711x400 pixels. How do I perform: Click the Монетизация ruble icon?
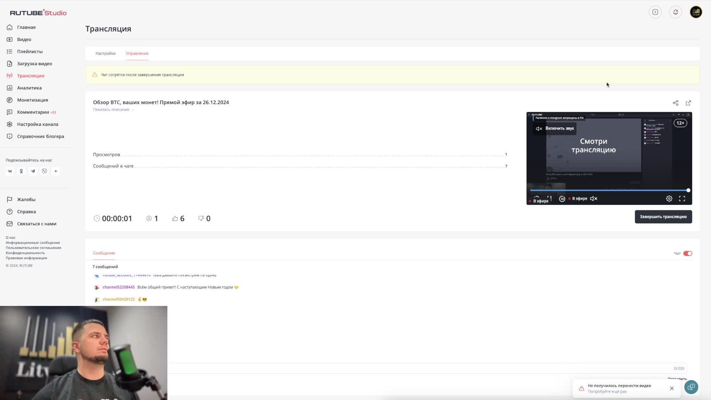tap(10, 100)
